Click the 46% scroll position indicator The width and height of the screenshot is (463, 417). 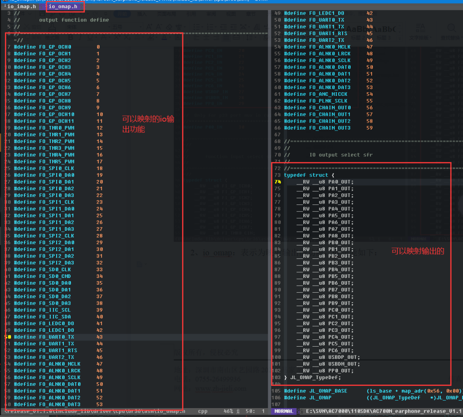click(228, 411)
